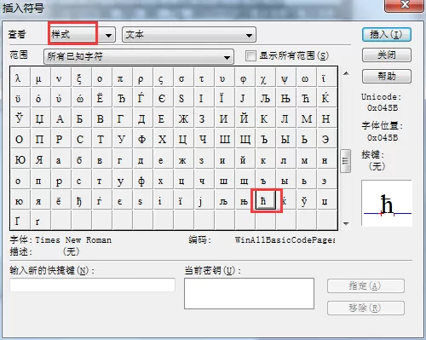Select the uppercase Њ symbol cell
426x340 pixels.
pos(285,98)
